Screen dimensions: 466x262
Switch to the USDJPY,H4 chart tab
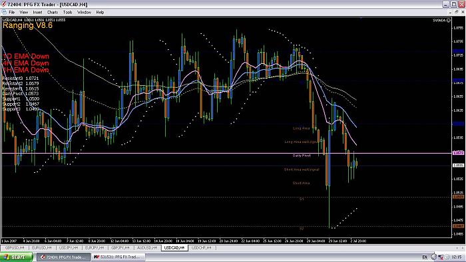coord(69,247)
